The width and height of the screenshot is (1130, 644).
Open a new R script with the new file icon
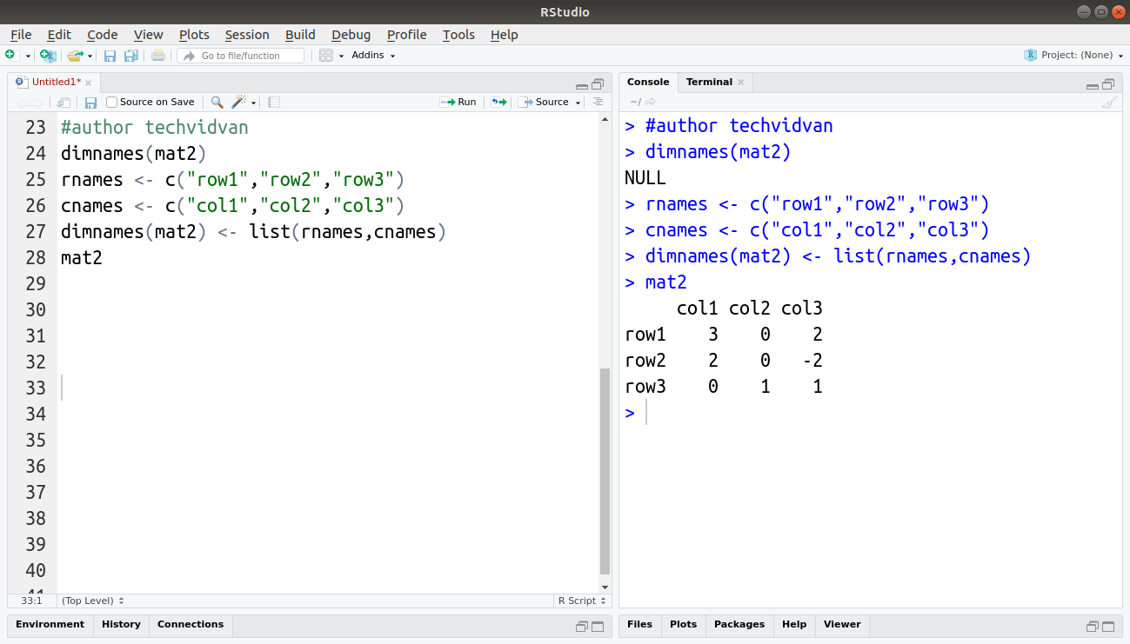(x=11, y=54)
